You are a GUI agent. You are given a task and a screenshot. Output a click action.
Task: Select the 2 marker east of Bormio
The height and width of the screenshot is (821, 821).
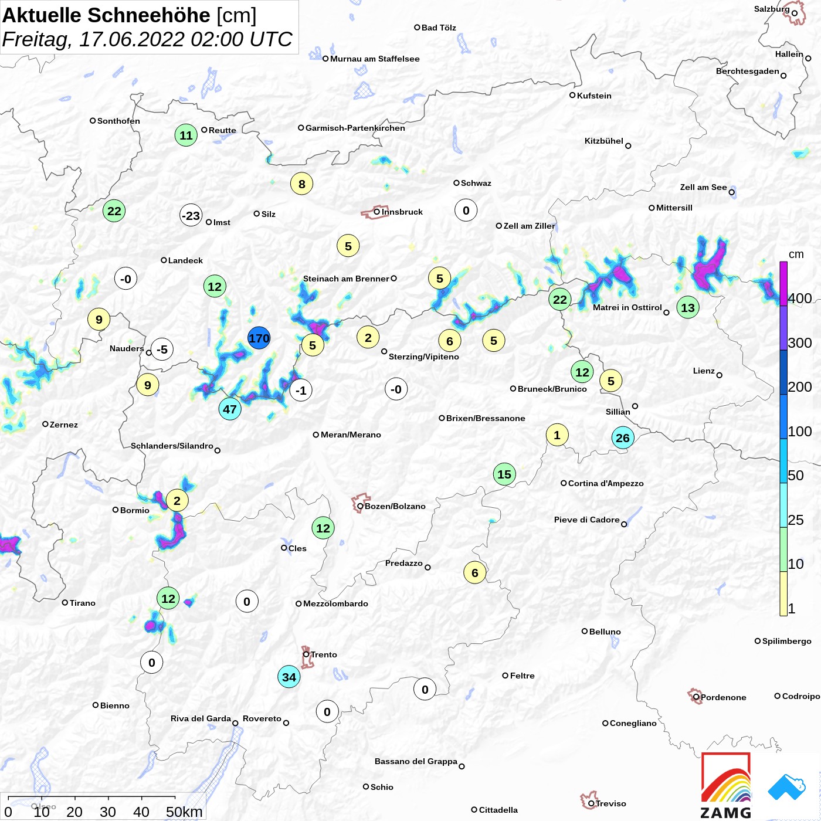click(177, 501)
